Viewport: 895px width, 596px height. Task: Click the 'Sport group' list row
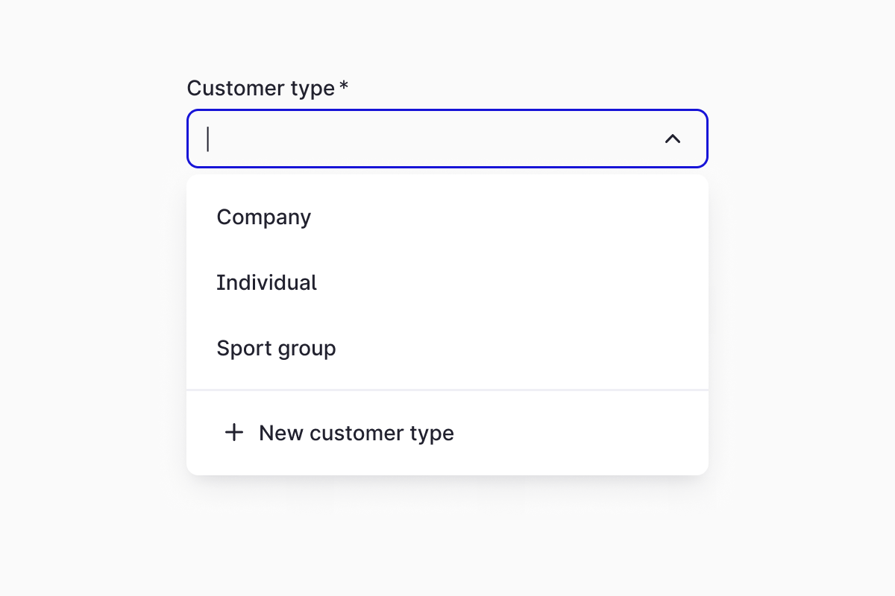[446, 349]
